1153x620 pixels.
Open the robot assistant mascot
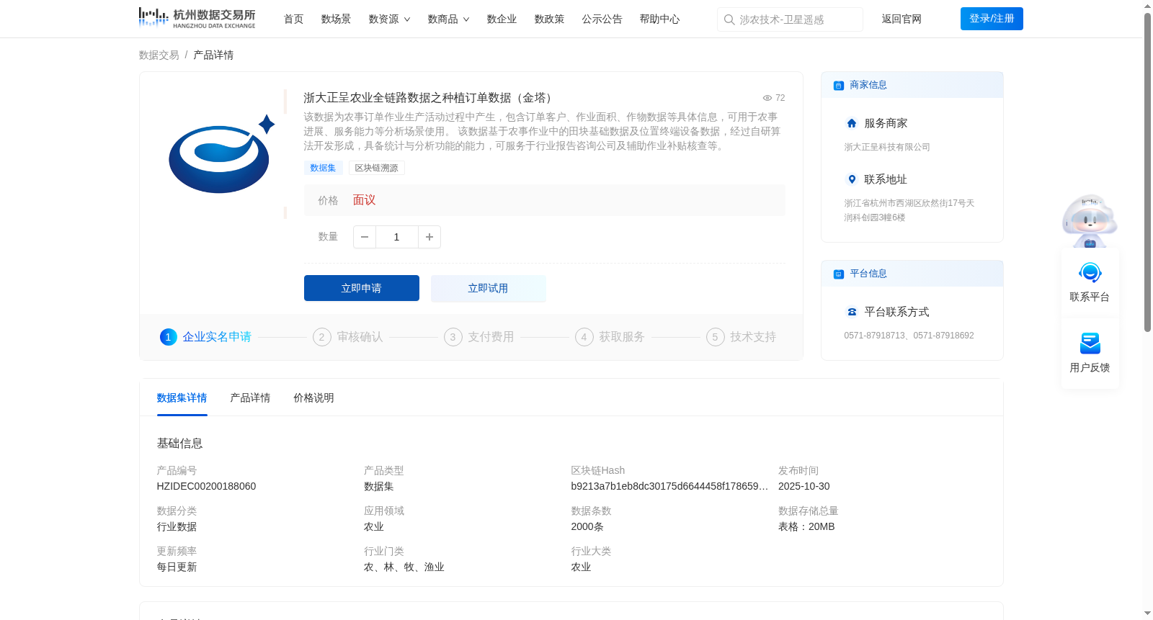tap(1090, 221)
